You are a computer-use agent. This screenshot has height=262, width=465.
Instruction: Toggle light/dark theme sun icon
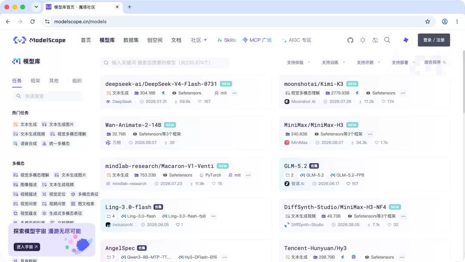363,40
